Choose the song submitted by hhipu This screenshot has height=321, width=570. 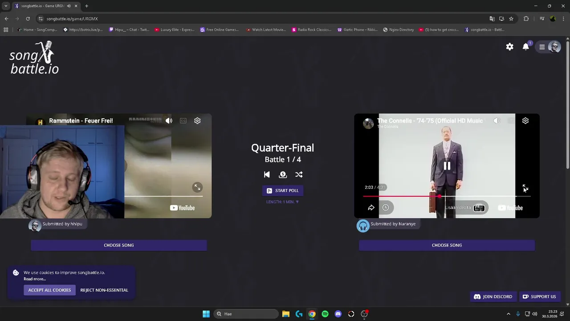point(118,245)
